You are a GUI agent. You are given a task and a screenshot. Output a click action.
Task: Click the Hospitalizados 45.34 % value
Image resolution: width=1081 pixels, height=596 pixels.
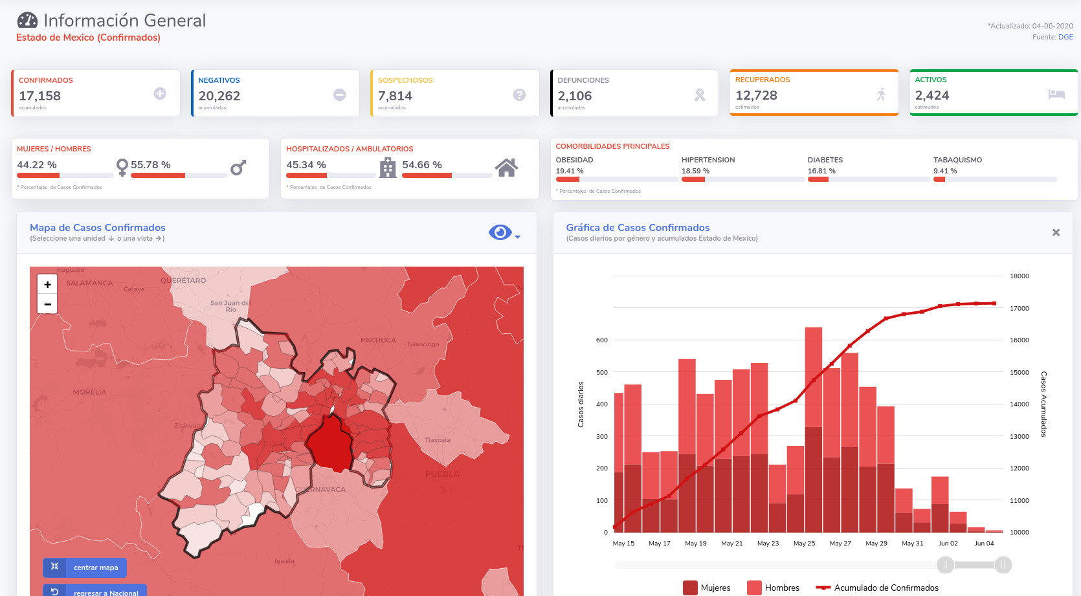[x=306, y=165]
